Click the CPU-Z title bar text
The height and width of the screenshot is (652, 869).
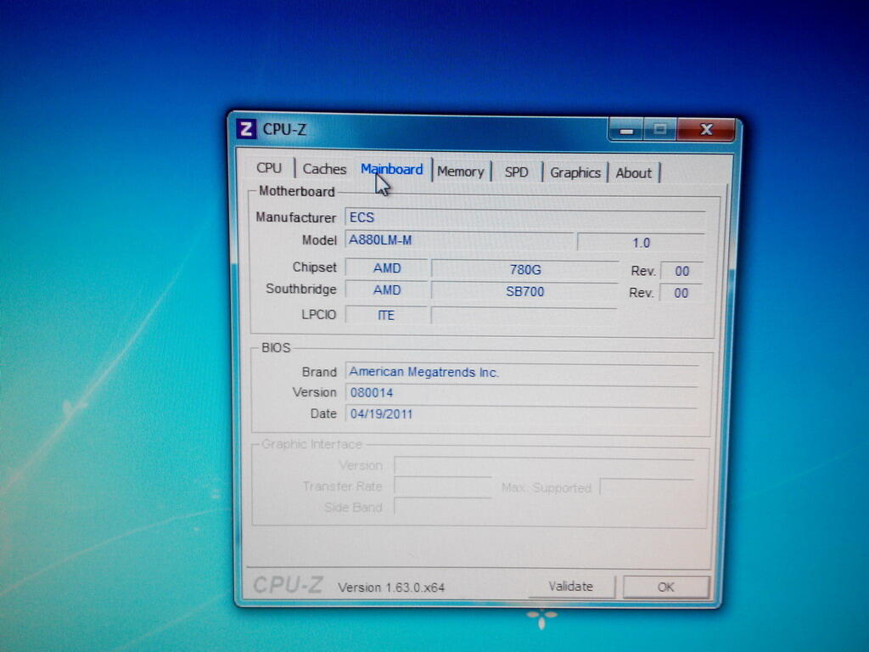click(284, 129)
